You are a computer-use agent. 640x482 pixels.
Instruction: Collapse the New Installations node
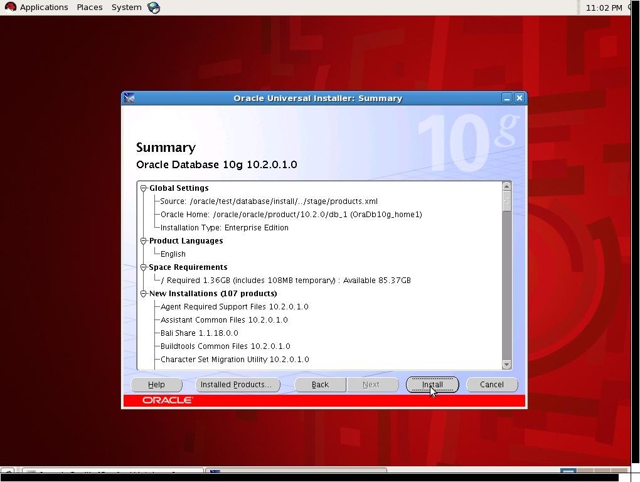point(143,294)
